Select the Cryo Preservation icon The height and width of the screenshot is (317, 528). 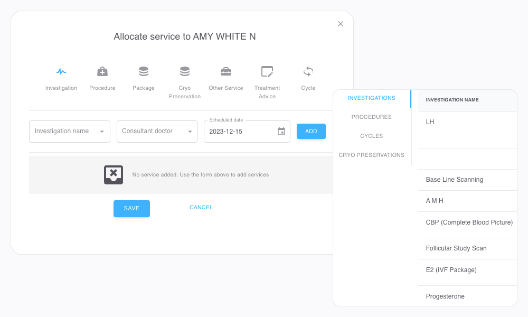(x=185, y=71)
